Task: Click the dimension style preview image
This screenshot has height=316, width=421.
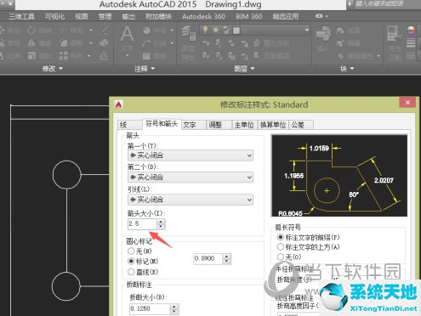Action: pos(339,176)
